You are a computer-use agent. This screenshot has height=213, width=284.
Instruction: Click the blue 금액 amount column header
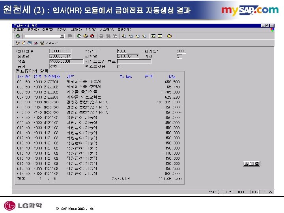[x=149, y=77]
